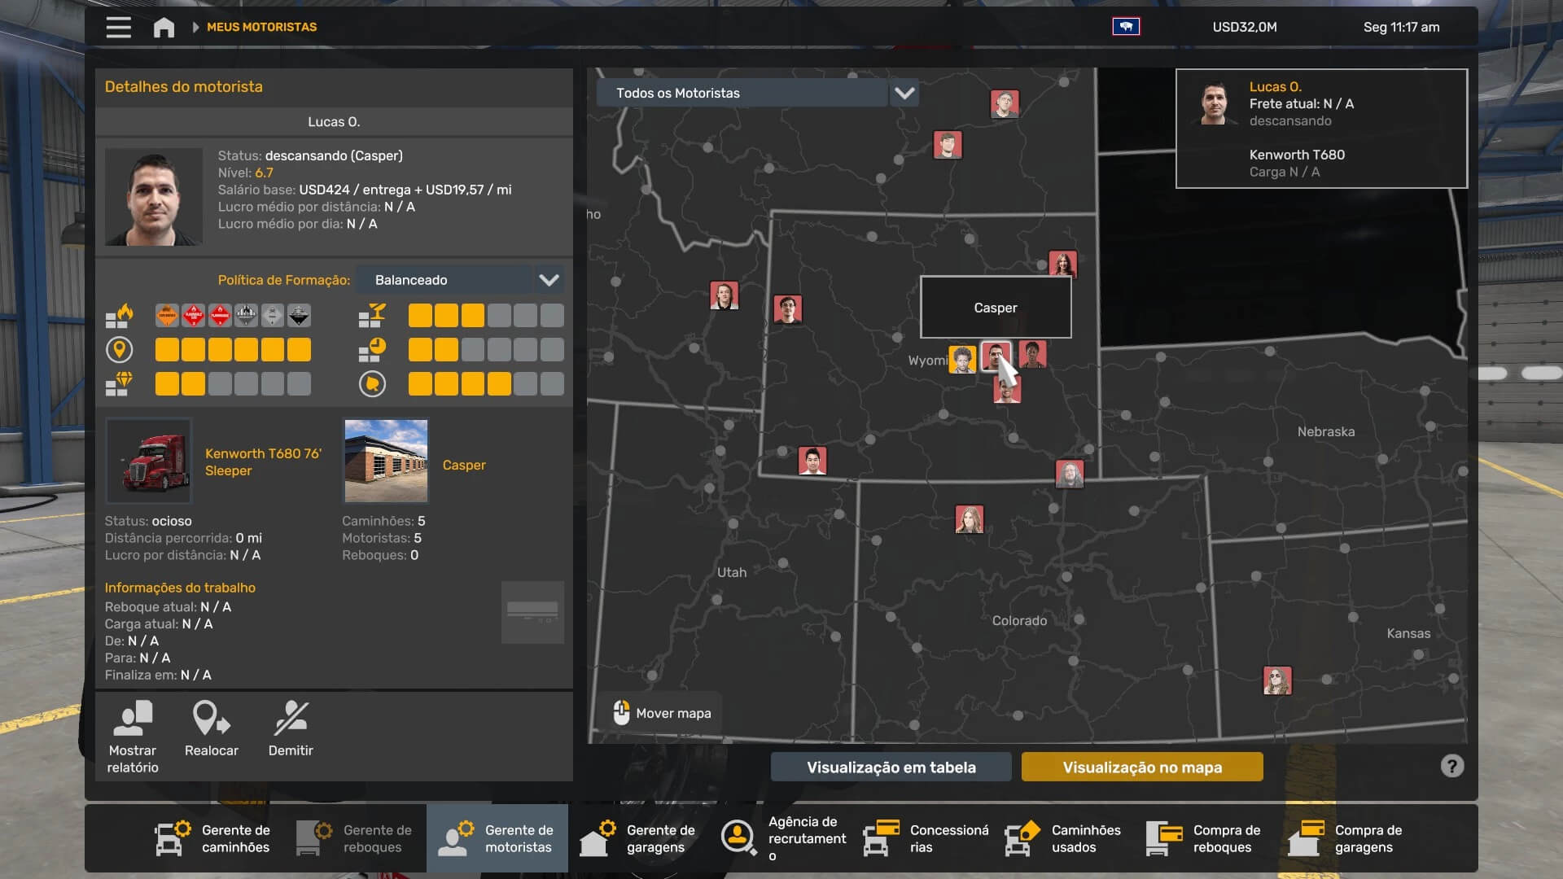Click the Casper garage link
Viewport: 1563px width, 879px height.
click(464, 465)
